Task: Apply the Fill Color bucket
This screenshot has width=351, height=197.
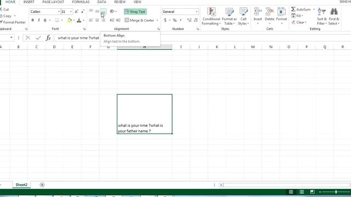Action: [x=70, y=20]
